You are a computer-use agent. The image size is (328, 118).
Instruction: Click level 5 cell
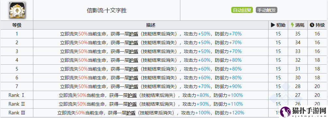[17, 69]
